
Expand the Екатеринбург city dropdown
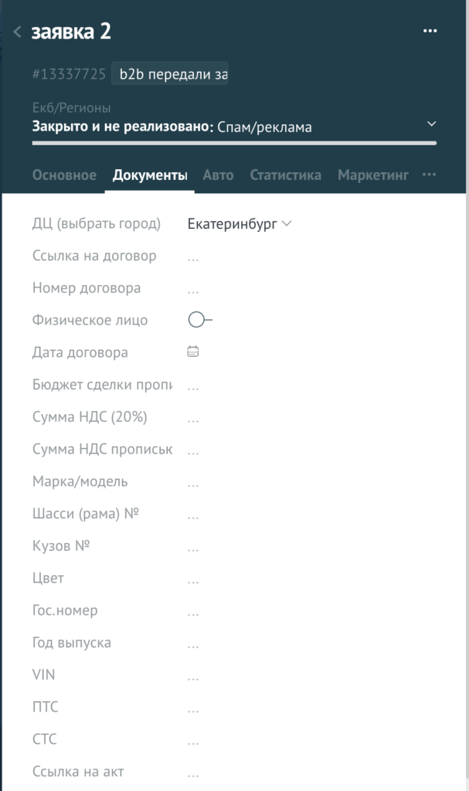point(240,224)
